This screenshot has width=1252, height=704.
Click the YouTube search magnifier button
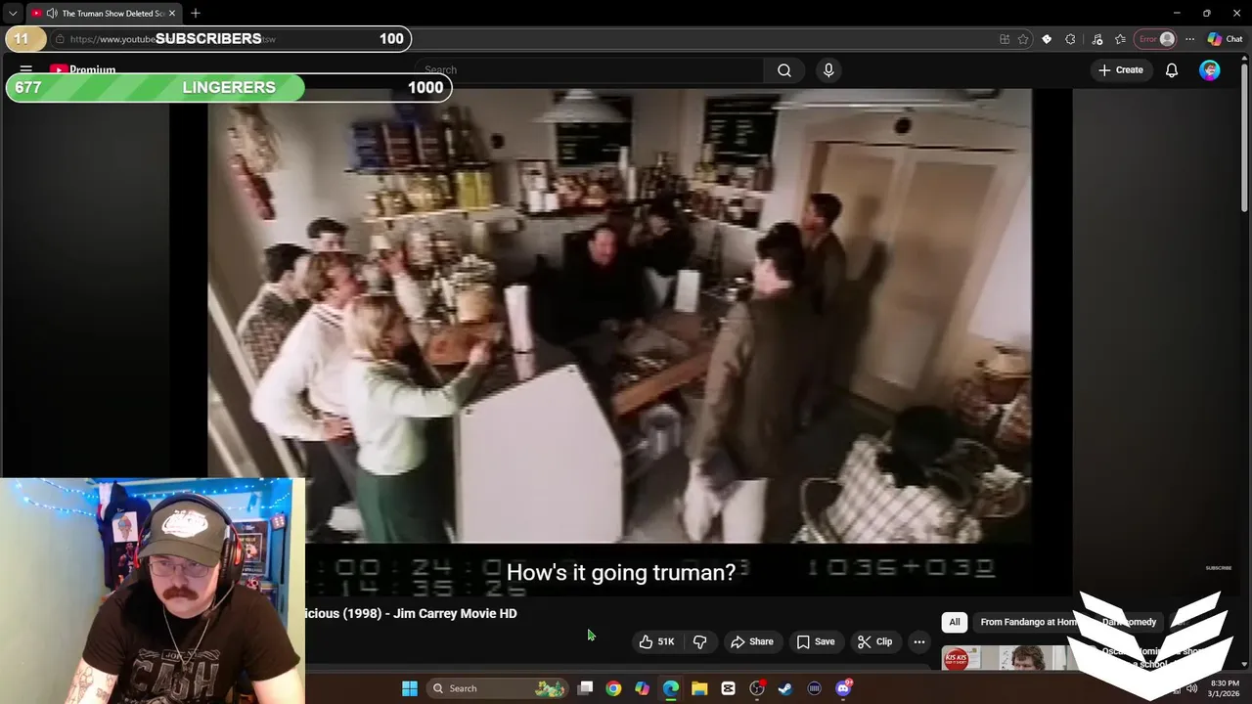784,70
